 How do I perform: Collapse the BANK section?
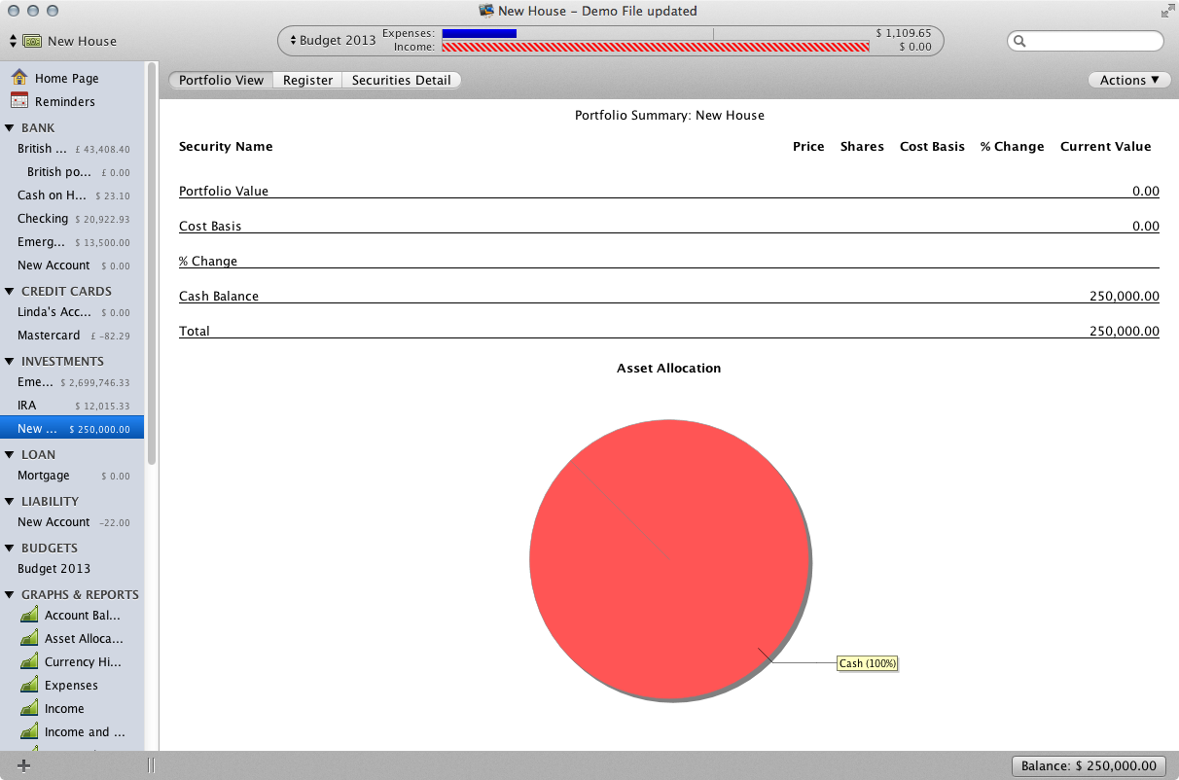(10, 127)
